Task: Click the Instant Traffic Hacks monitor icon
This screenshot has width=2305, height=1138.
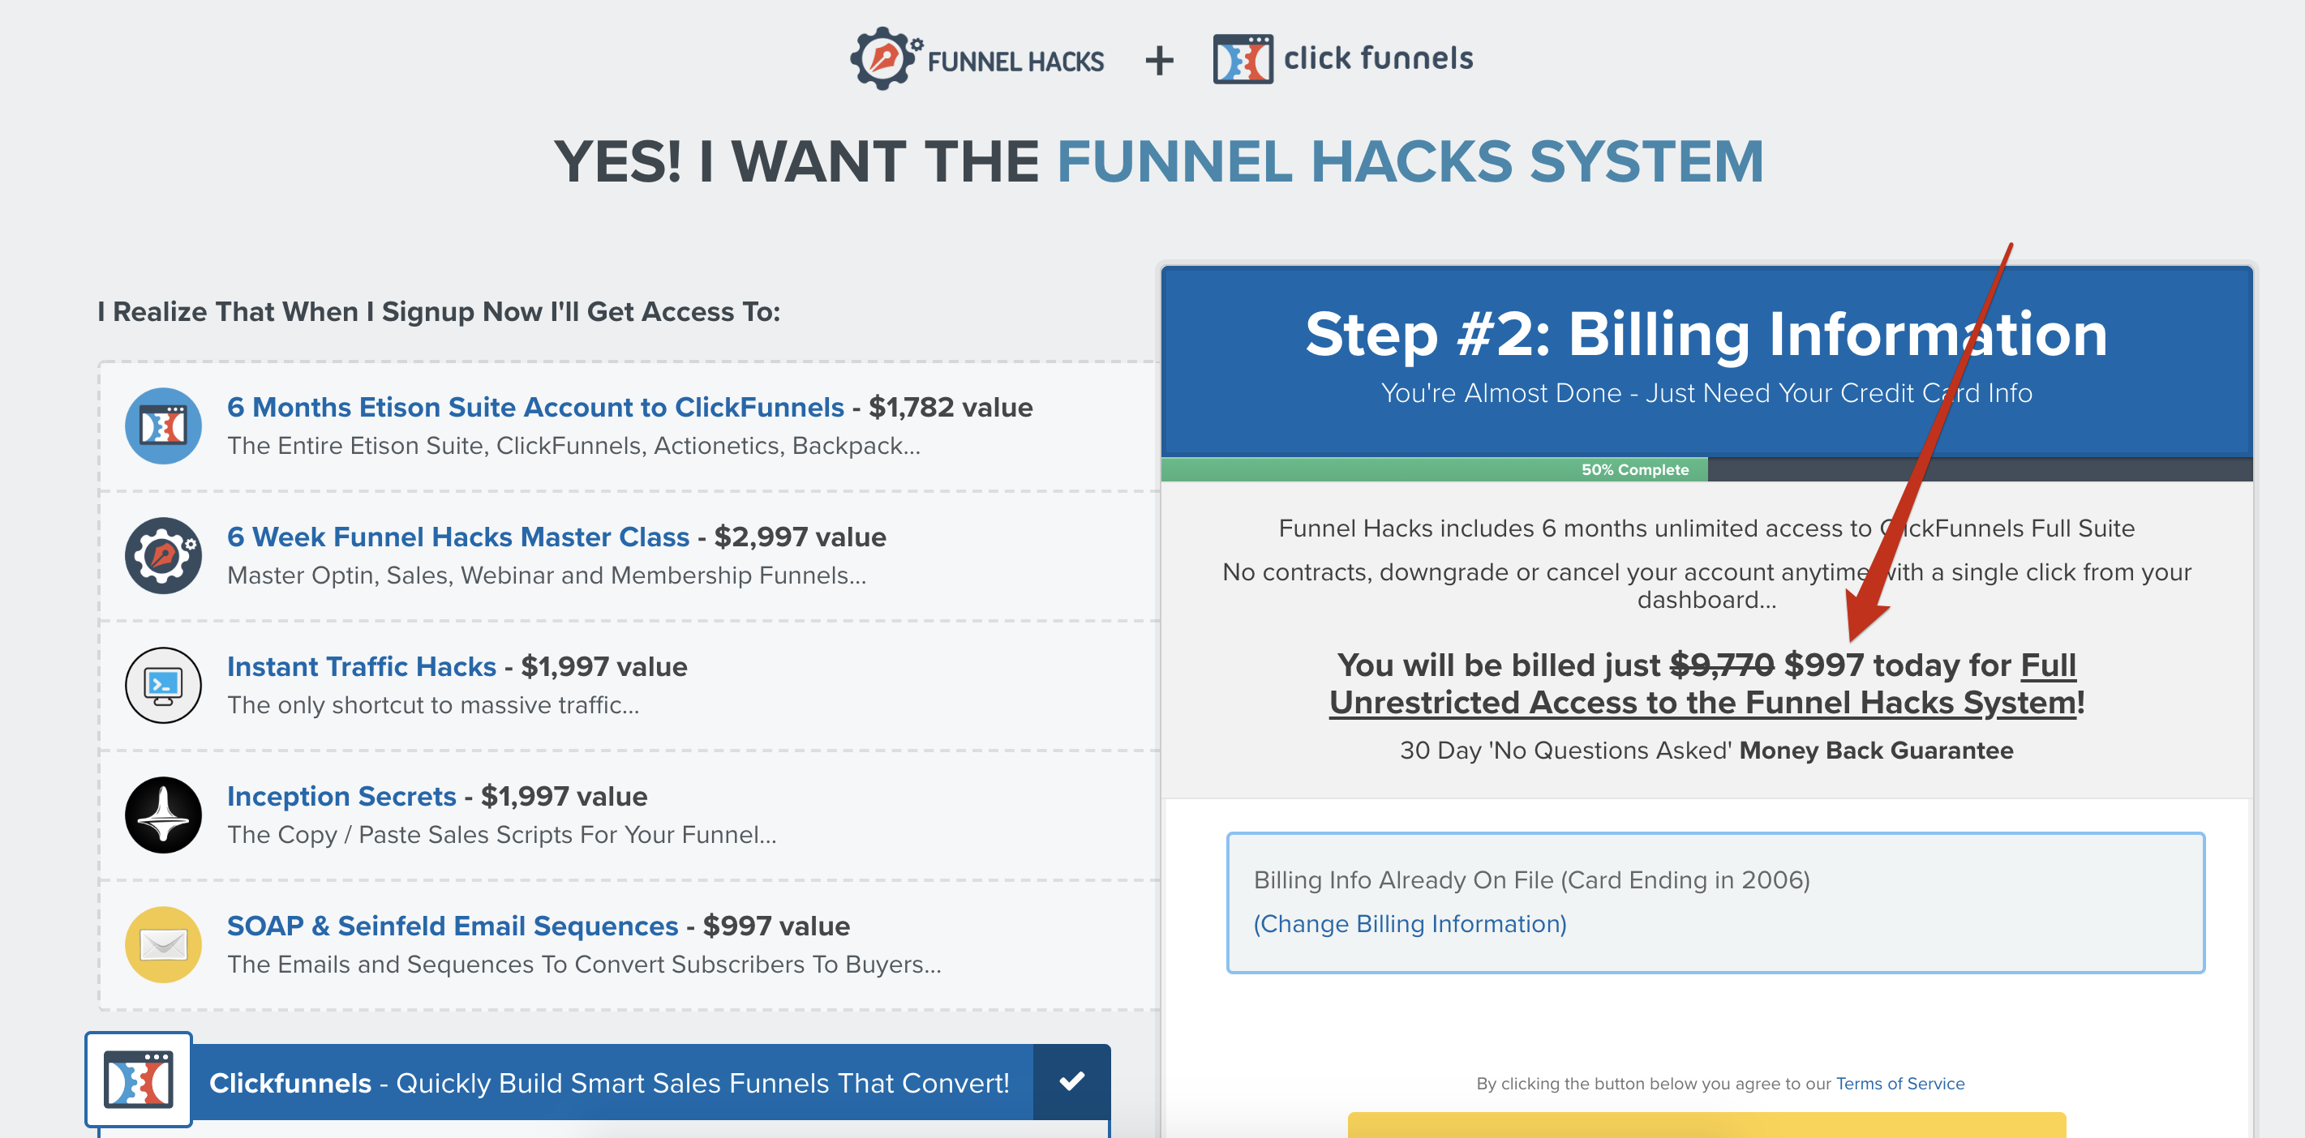Action: (163, 685)
